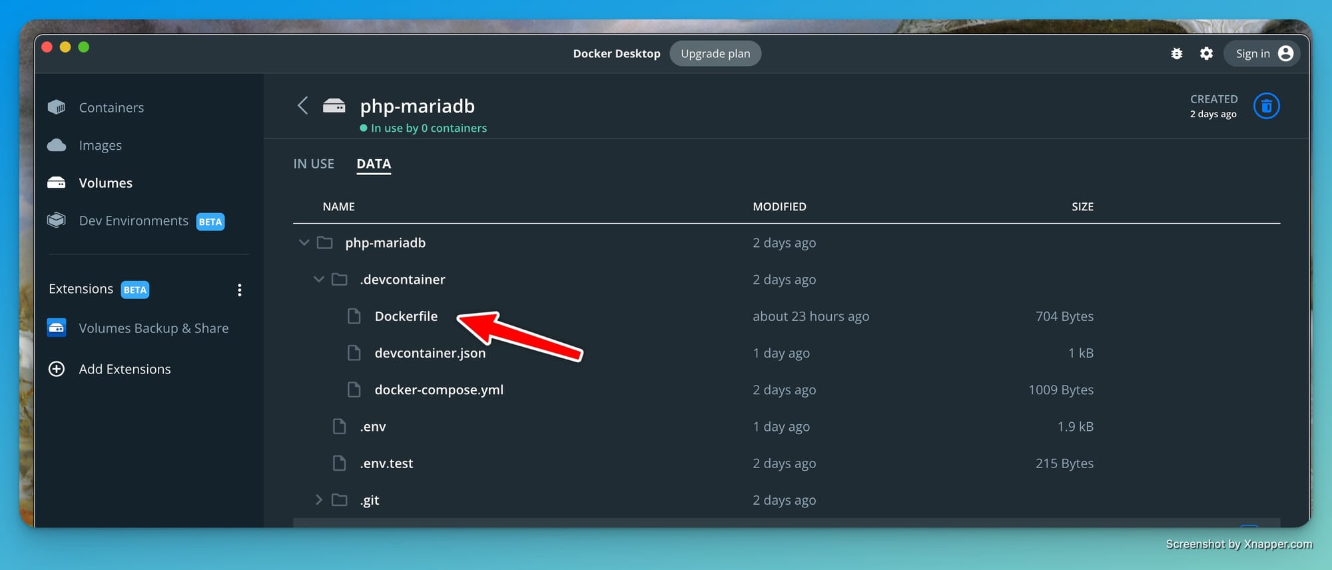This screenshot has height=570, width=1332.
Task: Click the .env.test file icon
Action: [x=340, y=463]
